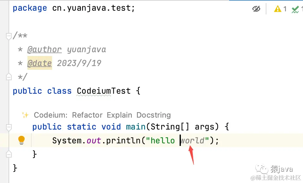
Task: Click the CodeiumTest class name
Action: point(104,91)
